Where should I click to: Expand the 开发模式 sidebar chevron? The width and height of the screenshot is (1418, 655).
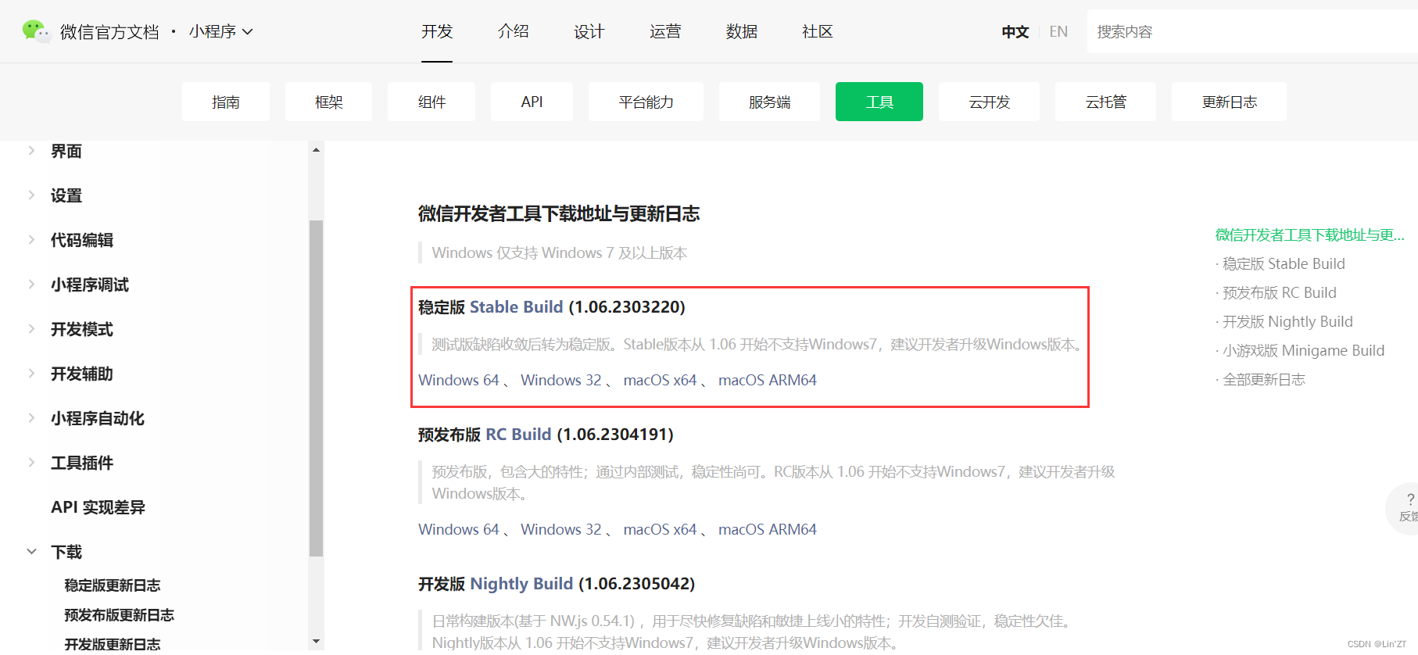[x=31, y=329]
